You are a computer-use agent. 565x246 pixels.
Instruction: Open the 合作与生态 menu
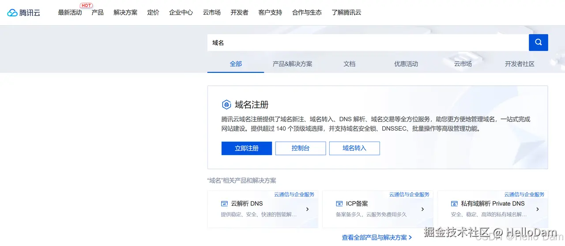[x=307, y=12]
